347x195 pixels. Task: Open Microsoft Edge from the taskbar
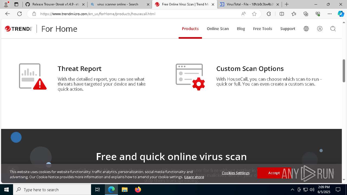click(x=111, y=190)
